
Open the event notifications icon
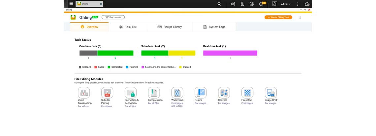click(261, 4)
